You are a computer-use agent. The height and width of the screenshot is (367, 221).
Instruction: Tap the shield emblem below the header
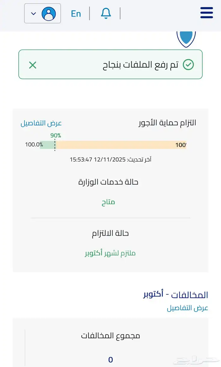tap(187, 37)
